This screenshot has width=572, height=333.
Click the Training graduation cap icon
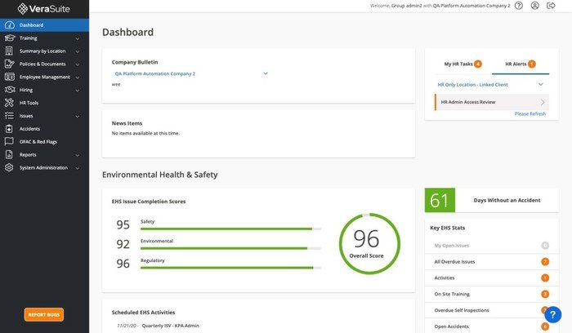(10, 38)
